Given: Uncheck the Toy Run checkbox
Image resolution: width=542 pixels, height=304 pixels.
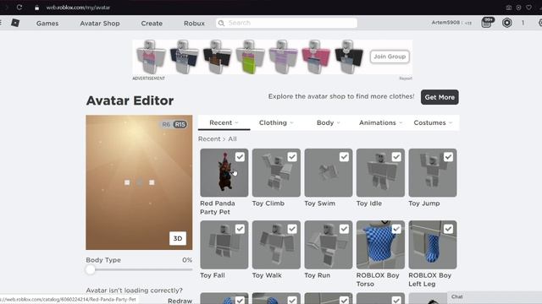Looking at the screenshot, I should pyautogui.click(x=344, y=229).
